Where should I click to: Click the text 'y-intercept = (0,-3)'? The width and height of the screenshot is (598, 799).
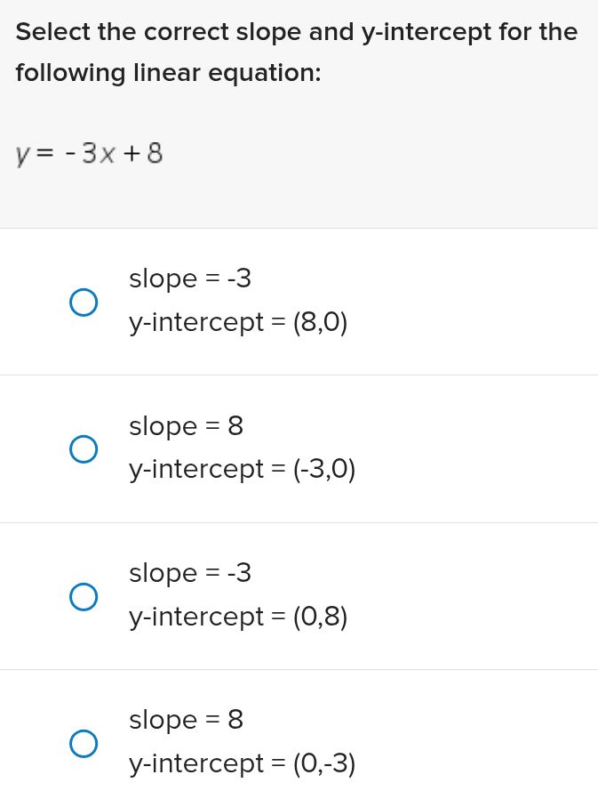click(x=242, y=763)
